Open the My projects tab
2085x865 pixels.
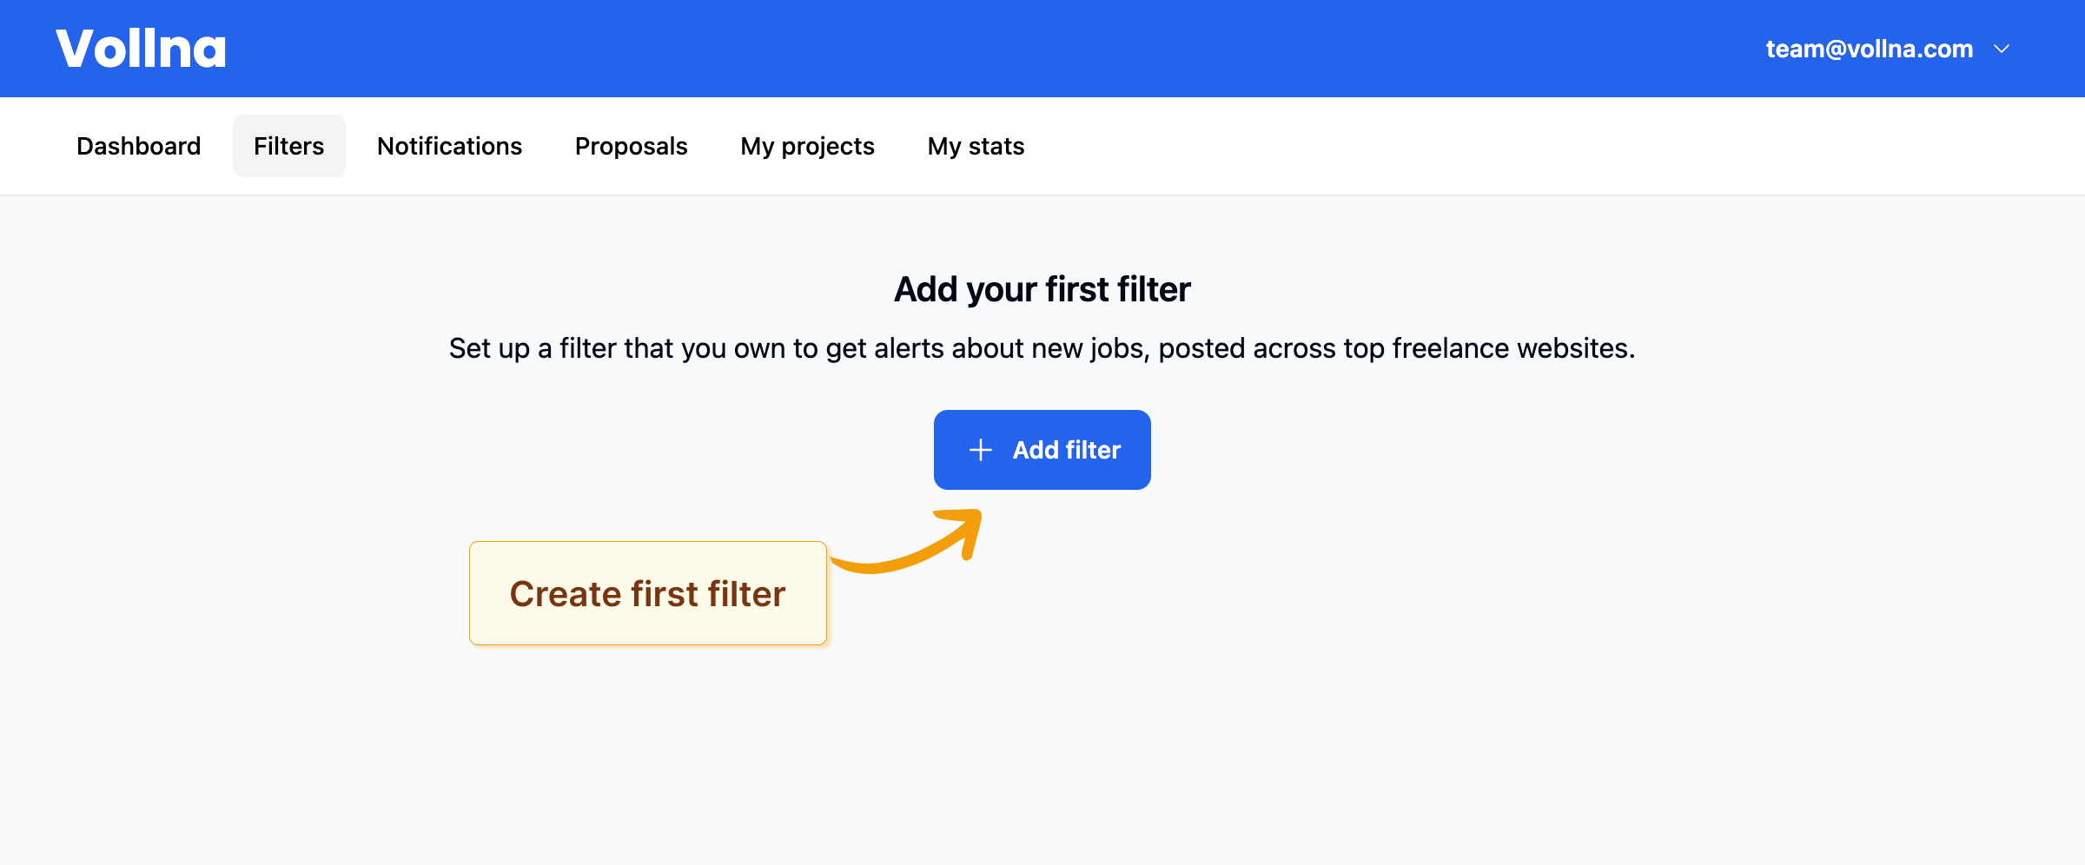coord(807,146)
